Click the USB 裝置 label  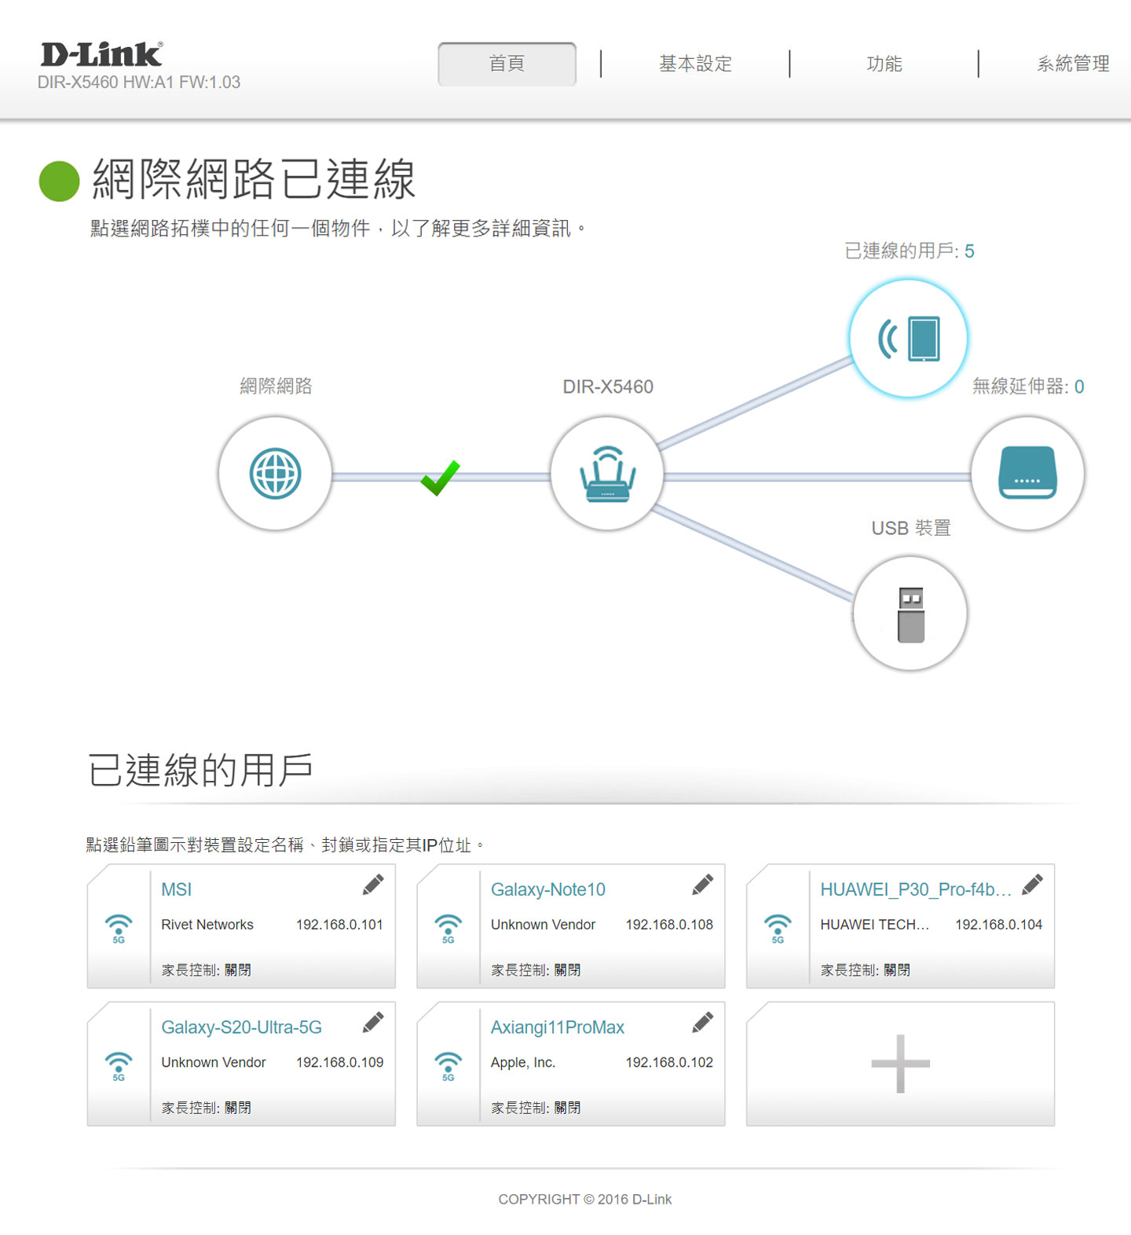(911, 528)
